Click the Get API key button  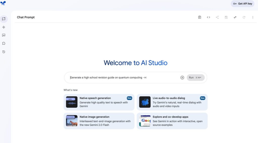click(x=243, y=4)
